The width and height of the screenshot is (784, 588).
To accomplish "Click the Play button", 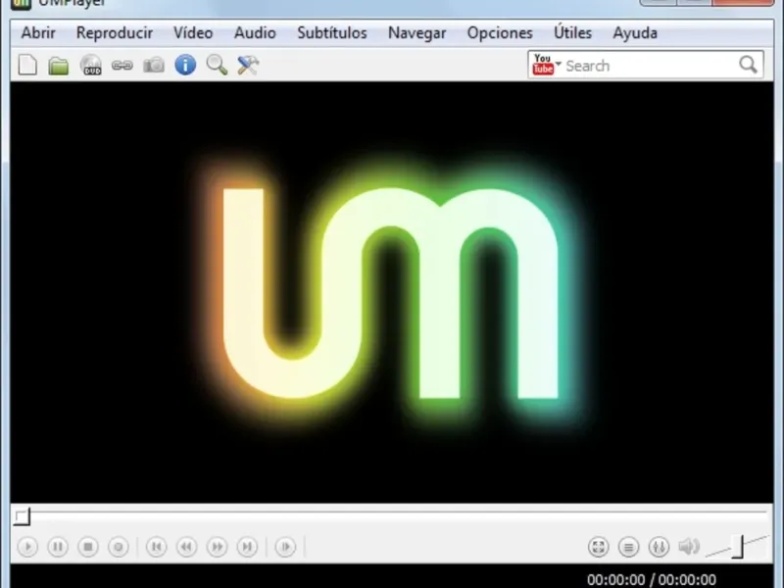I will click(x=27, y=547).
